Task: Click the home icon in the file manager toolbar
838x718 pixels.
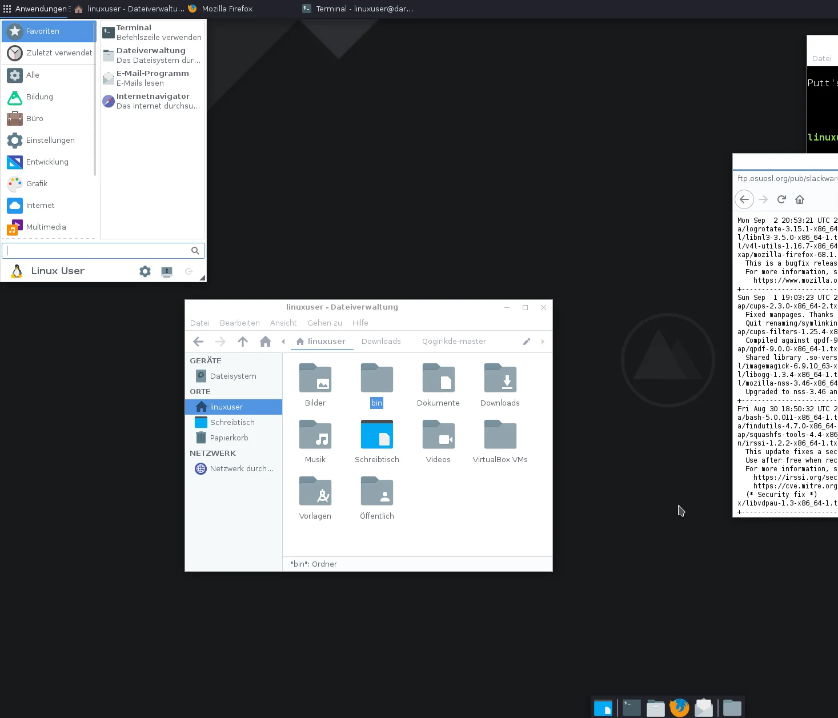Action: pos(265,342)
